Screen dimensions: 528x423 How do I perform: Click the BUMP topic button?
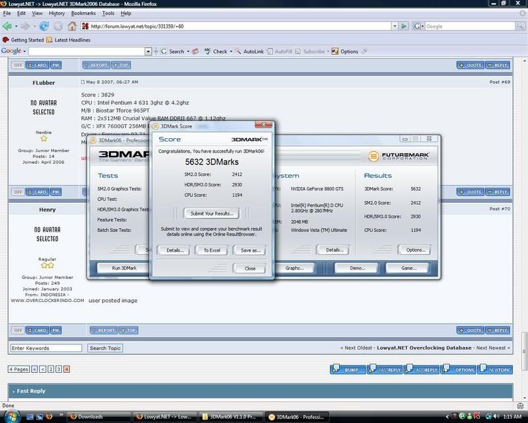click(348, 369)
